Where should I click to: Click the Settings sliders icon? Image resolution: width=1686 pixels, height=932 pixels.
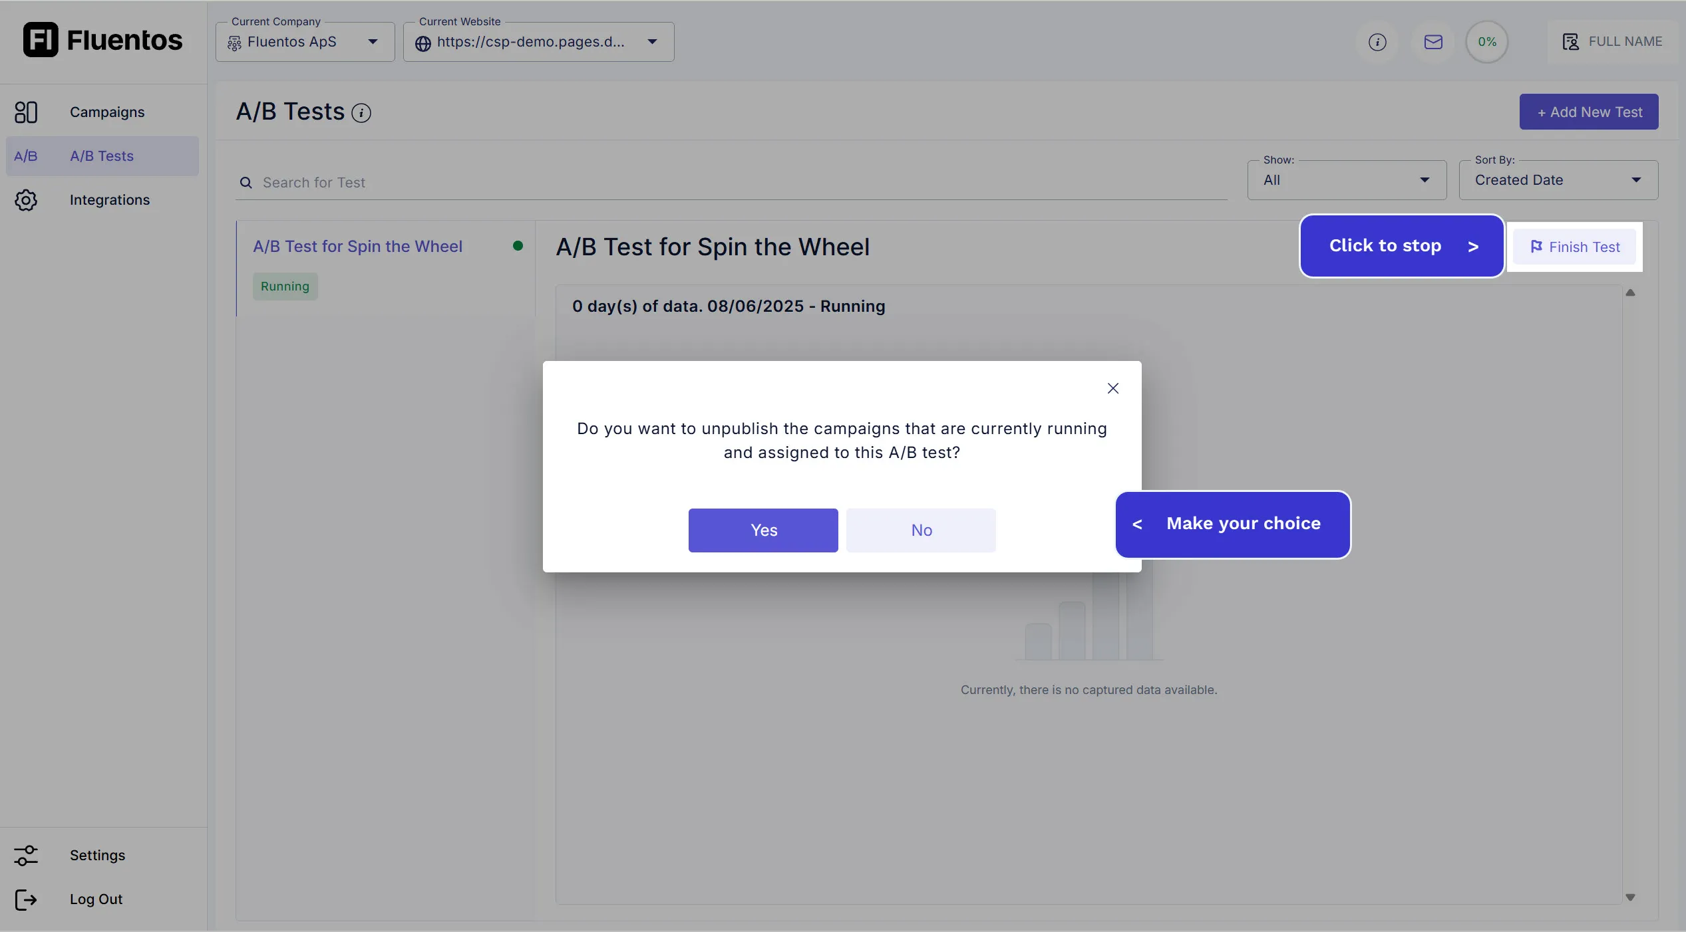27,856
